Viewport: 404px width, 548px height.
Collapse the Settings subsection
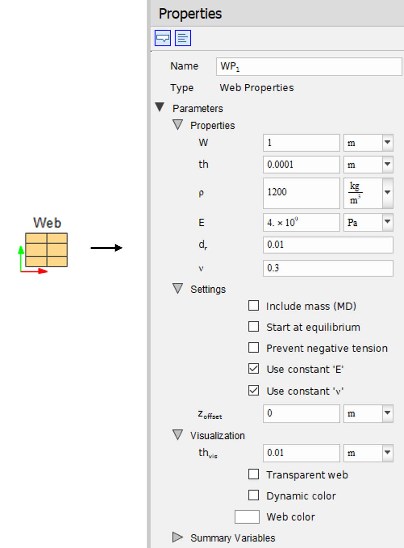point(178,289)
